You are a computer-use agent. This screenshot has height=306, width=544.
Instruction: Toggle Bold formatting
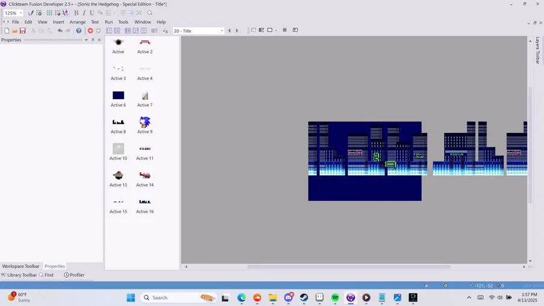pos(76,13)
